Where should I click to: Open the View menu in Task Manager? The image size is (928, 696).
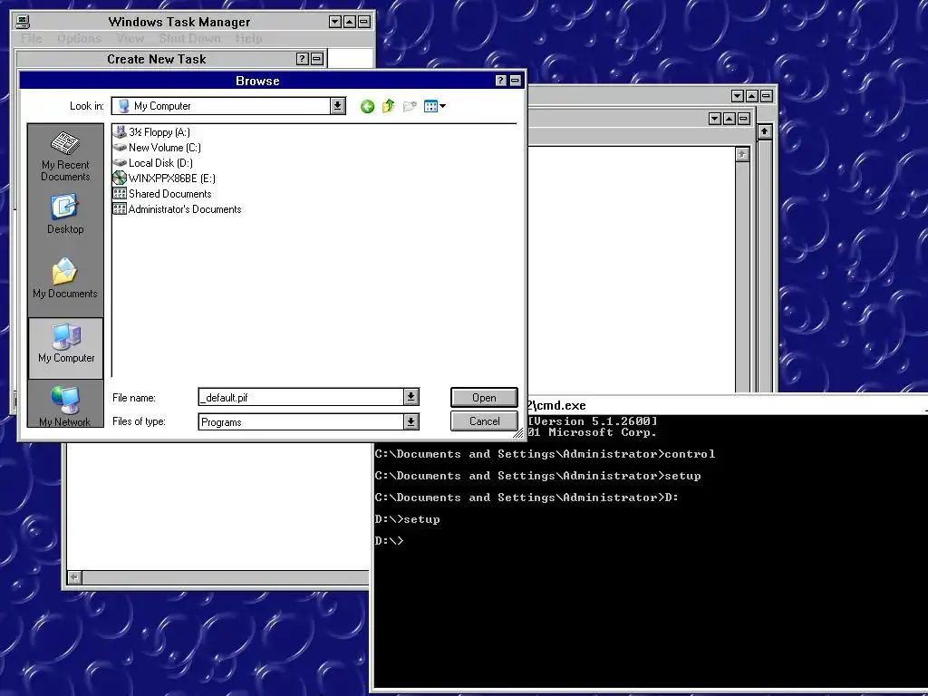[x=130, y=38]
